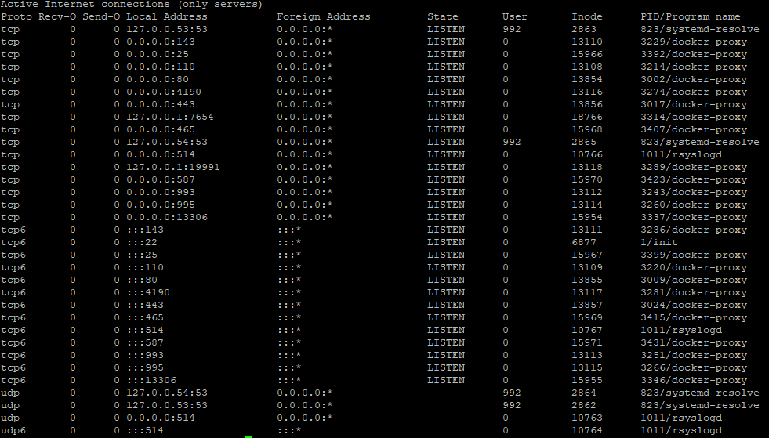Click inode value 13857
Image resolution: width=769 pixels, height=438 pixels.
click(x=587, y=305)
